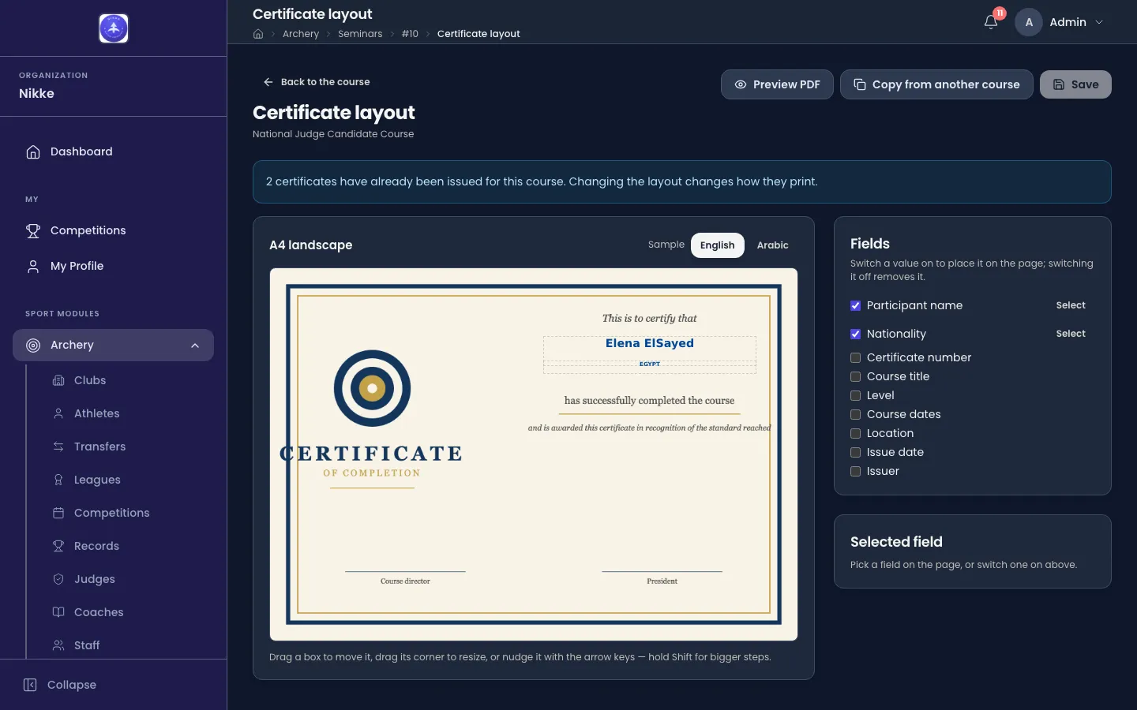
Task: Enable the Location field
Action: tap(855, 433)
